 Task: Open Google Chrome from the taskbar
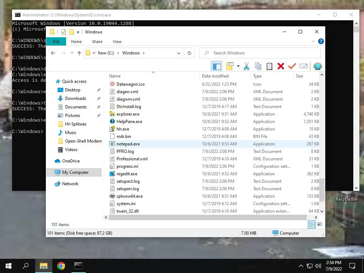(x=61, y=266)
